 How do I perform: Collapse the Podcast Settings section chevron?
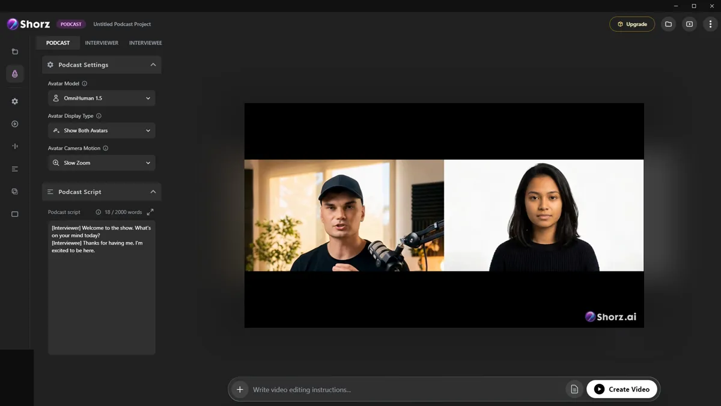[153, 65]
